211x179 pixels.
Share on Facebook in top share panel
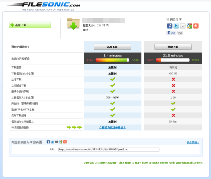click(170, 26)
